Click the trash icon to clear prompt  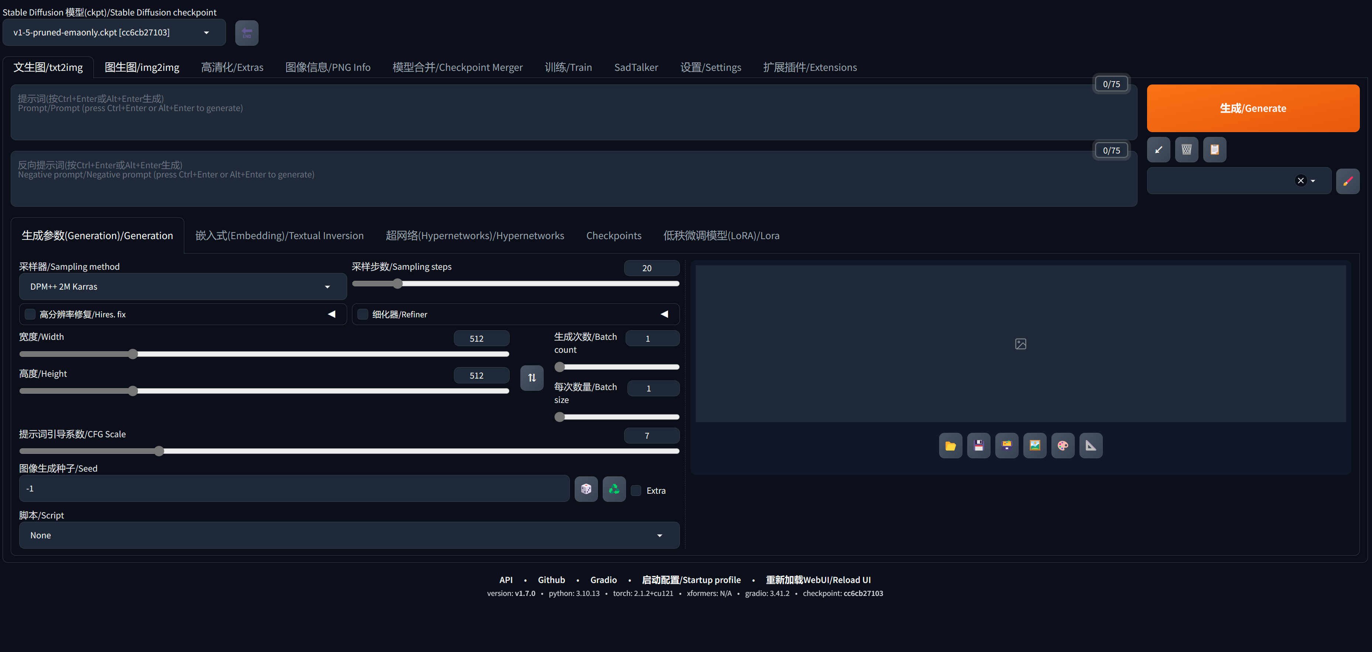click(x=1186, y=149)
